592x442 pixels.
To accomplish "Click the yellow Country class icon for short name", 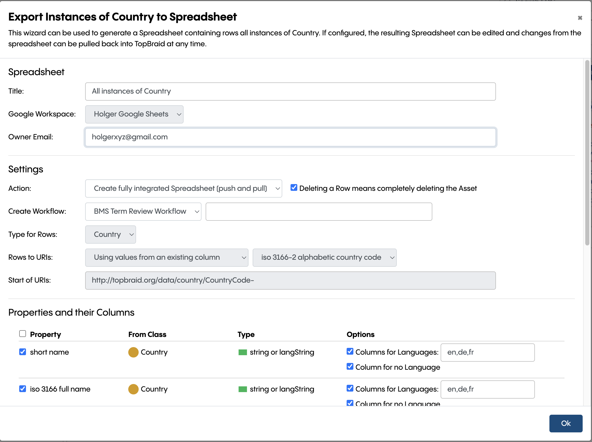I will [x=133, y=352].
